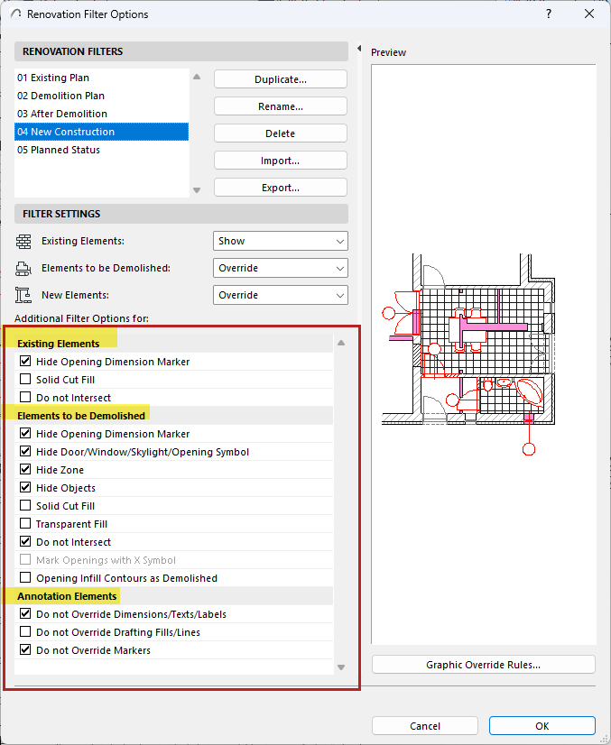Toggle Do not Override Dimensions/Texts/Labels
Screen dimensions: 611x745
click(25, 614)
